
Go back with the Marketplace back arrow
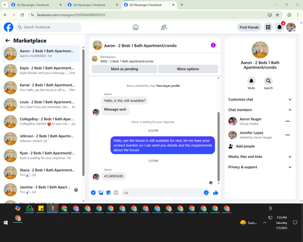click(7, 41)
